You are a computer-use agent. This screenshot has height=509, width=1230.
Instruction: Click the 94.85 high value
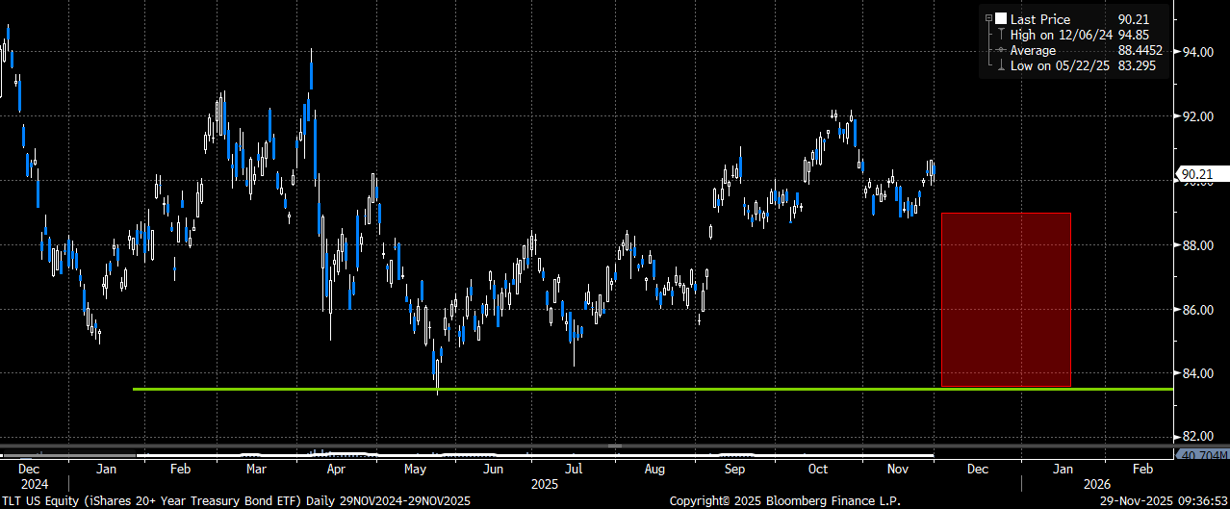click(x=1134, y=35)
